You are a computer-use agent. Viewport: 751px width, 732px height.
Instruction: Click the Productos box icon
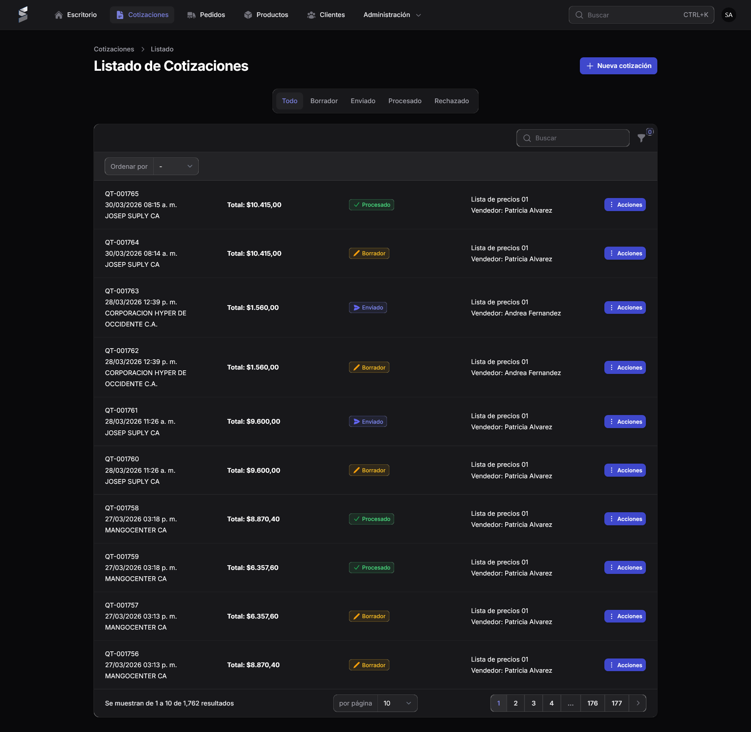pyautogui.click(x=247, y=15)
